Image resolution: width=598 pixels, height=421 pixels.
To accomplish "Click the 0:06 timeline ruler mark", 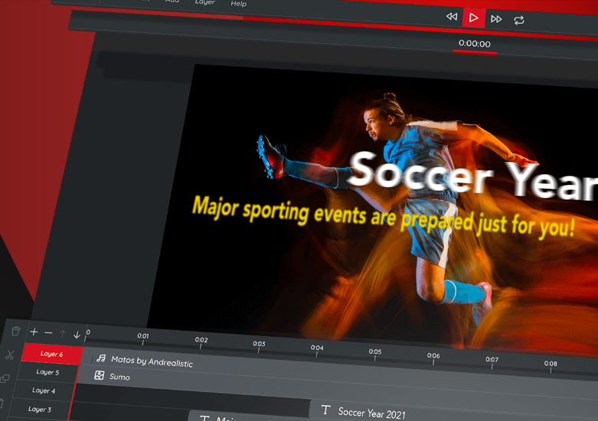I will tap(433, 356).
